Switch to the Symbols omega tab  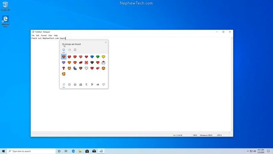(x=75, y=50)
